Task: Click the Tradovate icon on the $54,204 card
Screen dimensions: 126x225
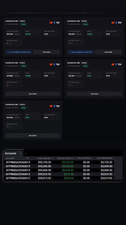Action: [116, 23]
